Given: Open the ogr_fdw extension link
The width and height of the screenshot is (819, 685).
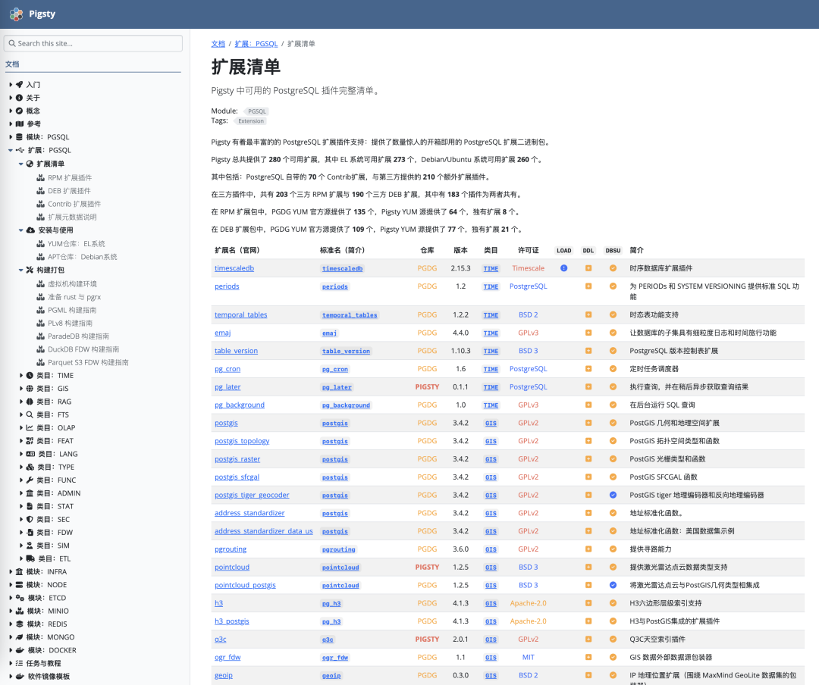Looking at the screenshot, I should coord(227,657).
